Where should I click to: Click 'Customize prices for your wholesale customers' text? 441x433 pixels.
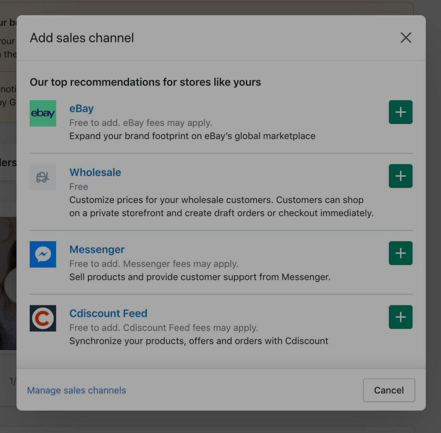(221, 206)
